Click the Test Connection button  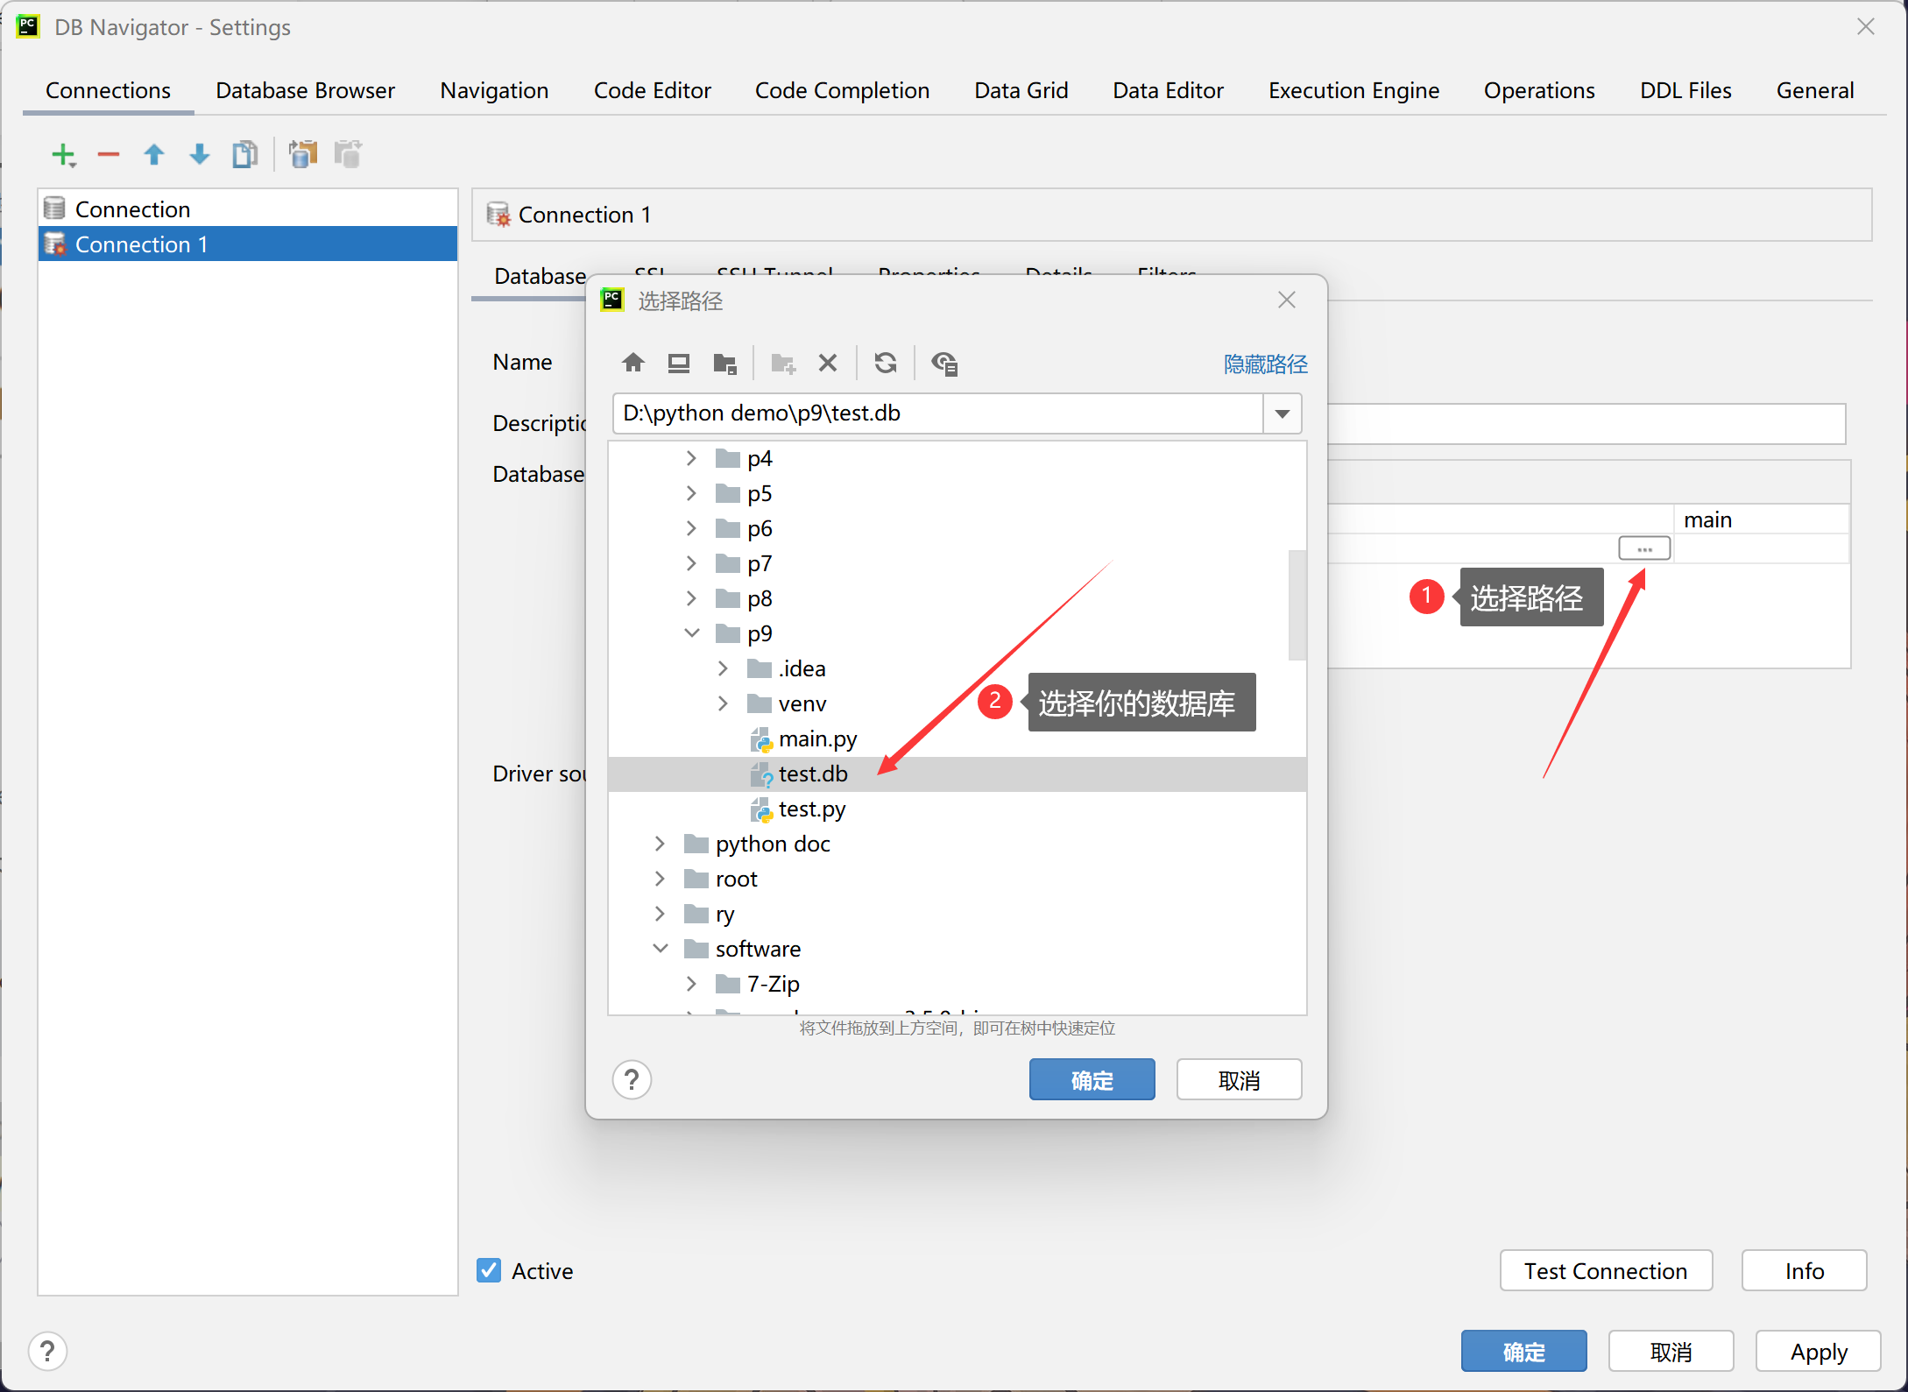point(1605,1270)
